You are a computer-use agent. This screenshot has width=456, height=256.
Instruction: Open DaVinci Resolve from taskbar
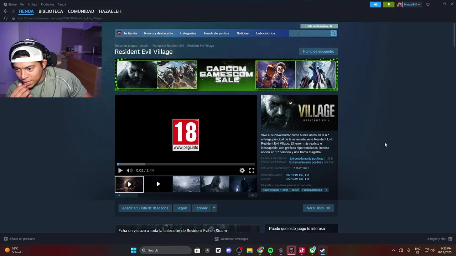click(x=208, y=250)
